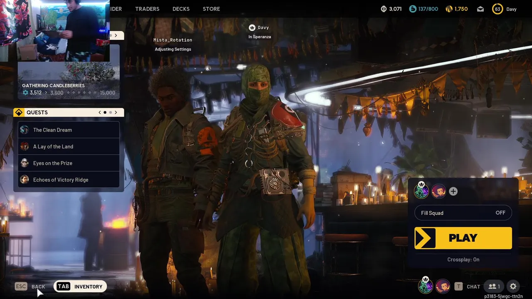Image resolution: width=532 pixels, height=299 pixels.
Task: Open Eyes on the Prize quest
Action: pos(69,163)
